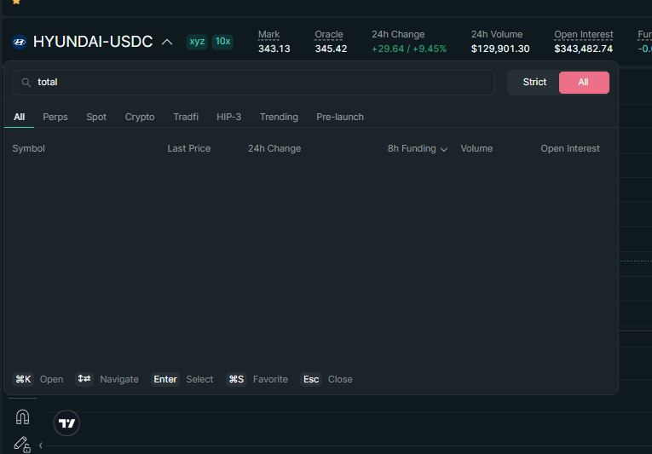Sort by 24h Change column header
The width and height of the screenshot is (652, 454).
point(274,149)
